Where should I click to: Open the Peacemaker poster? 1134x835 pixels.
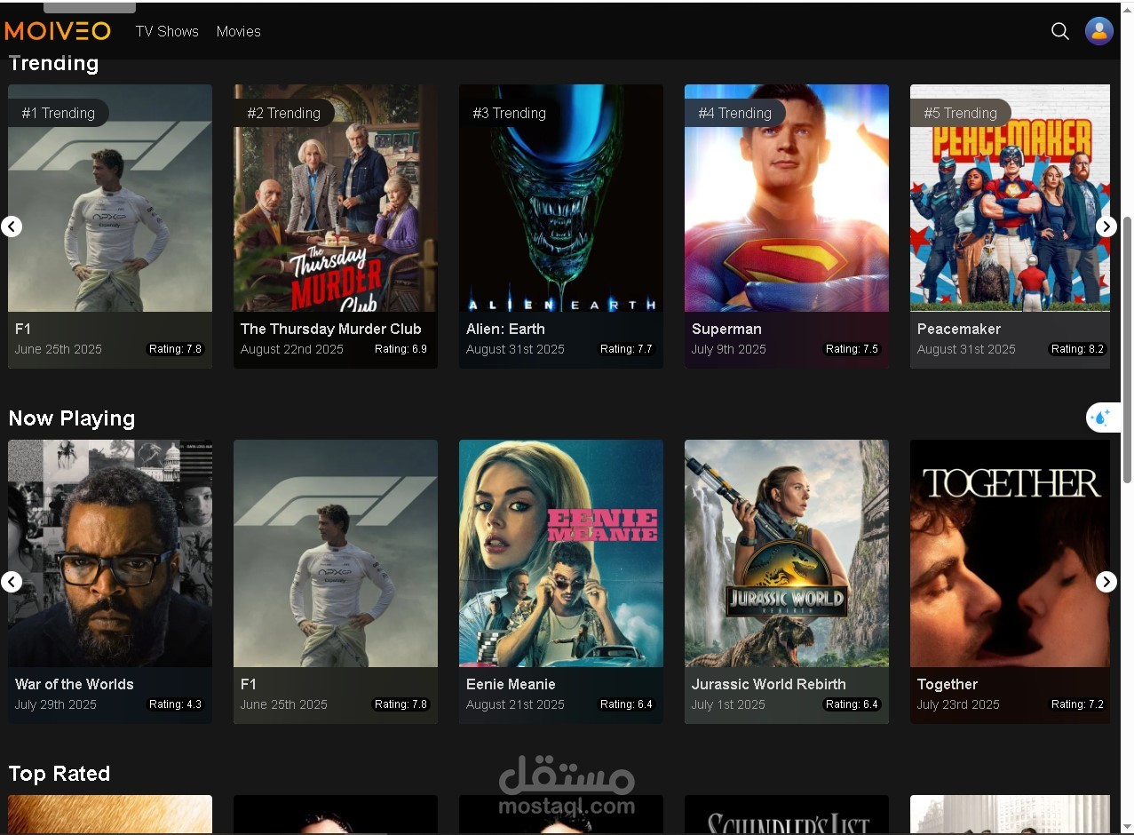[1011, 198]
